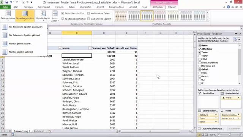The width and height of the screenshot is (243, 137).
Task: Select the Auswertung 1 sheet tab
Action: (22, 131)
